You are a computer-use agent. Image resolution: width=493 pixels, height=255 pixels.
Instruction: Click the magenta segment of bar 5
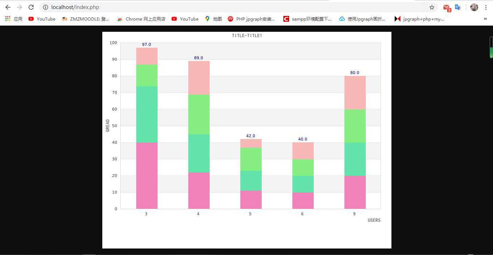(251, 200)
